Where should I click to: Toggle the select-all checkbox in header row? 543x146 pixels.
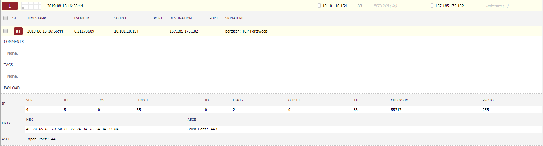pyautogui.click(x=6, y=18)
